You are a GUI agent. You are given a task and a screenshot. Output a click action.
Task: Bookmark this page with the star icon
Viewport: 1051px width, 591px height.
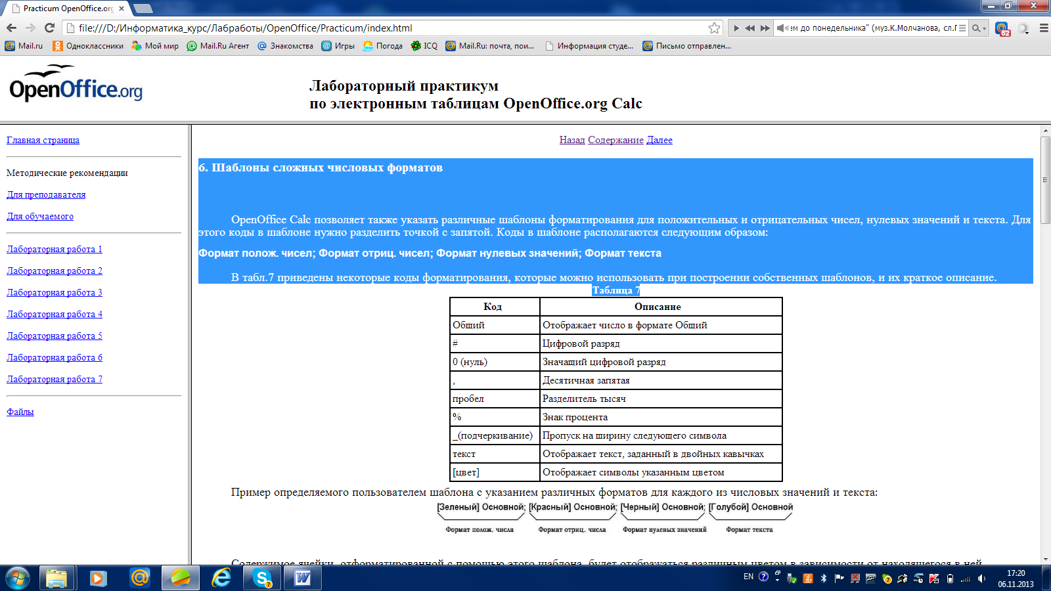click(x=714, y=28)
